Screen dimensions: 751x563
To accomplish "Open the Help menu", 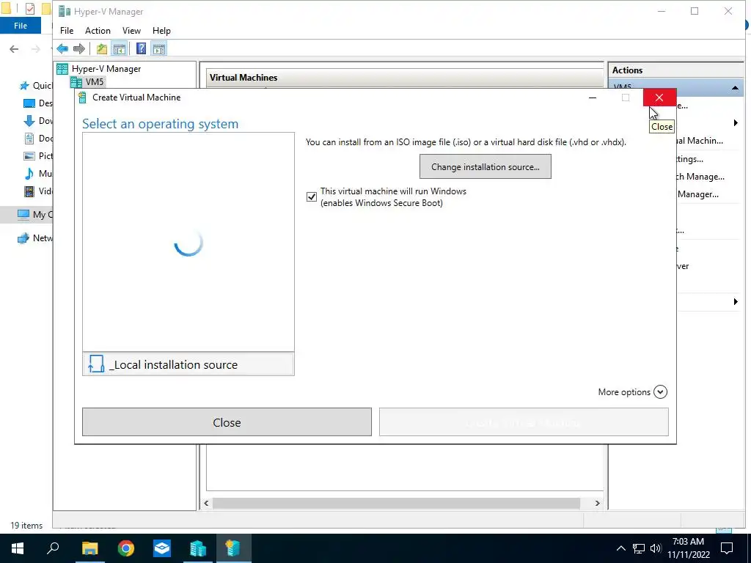I will pyautogui.click(x=161, y=31).
